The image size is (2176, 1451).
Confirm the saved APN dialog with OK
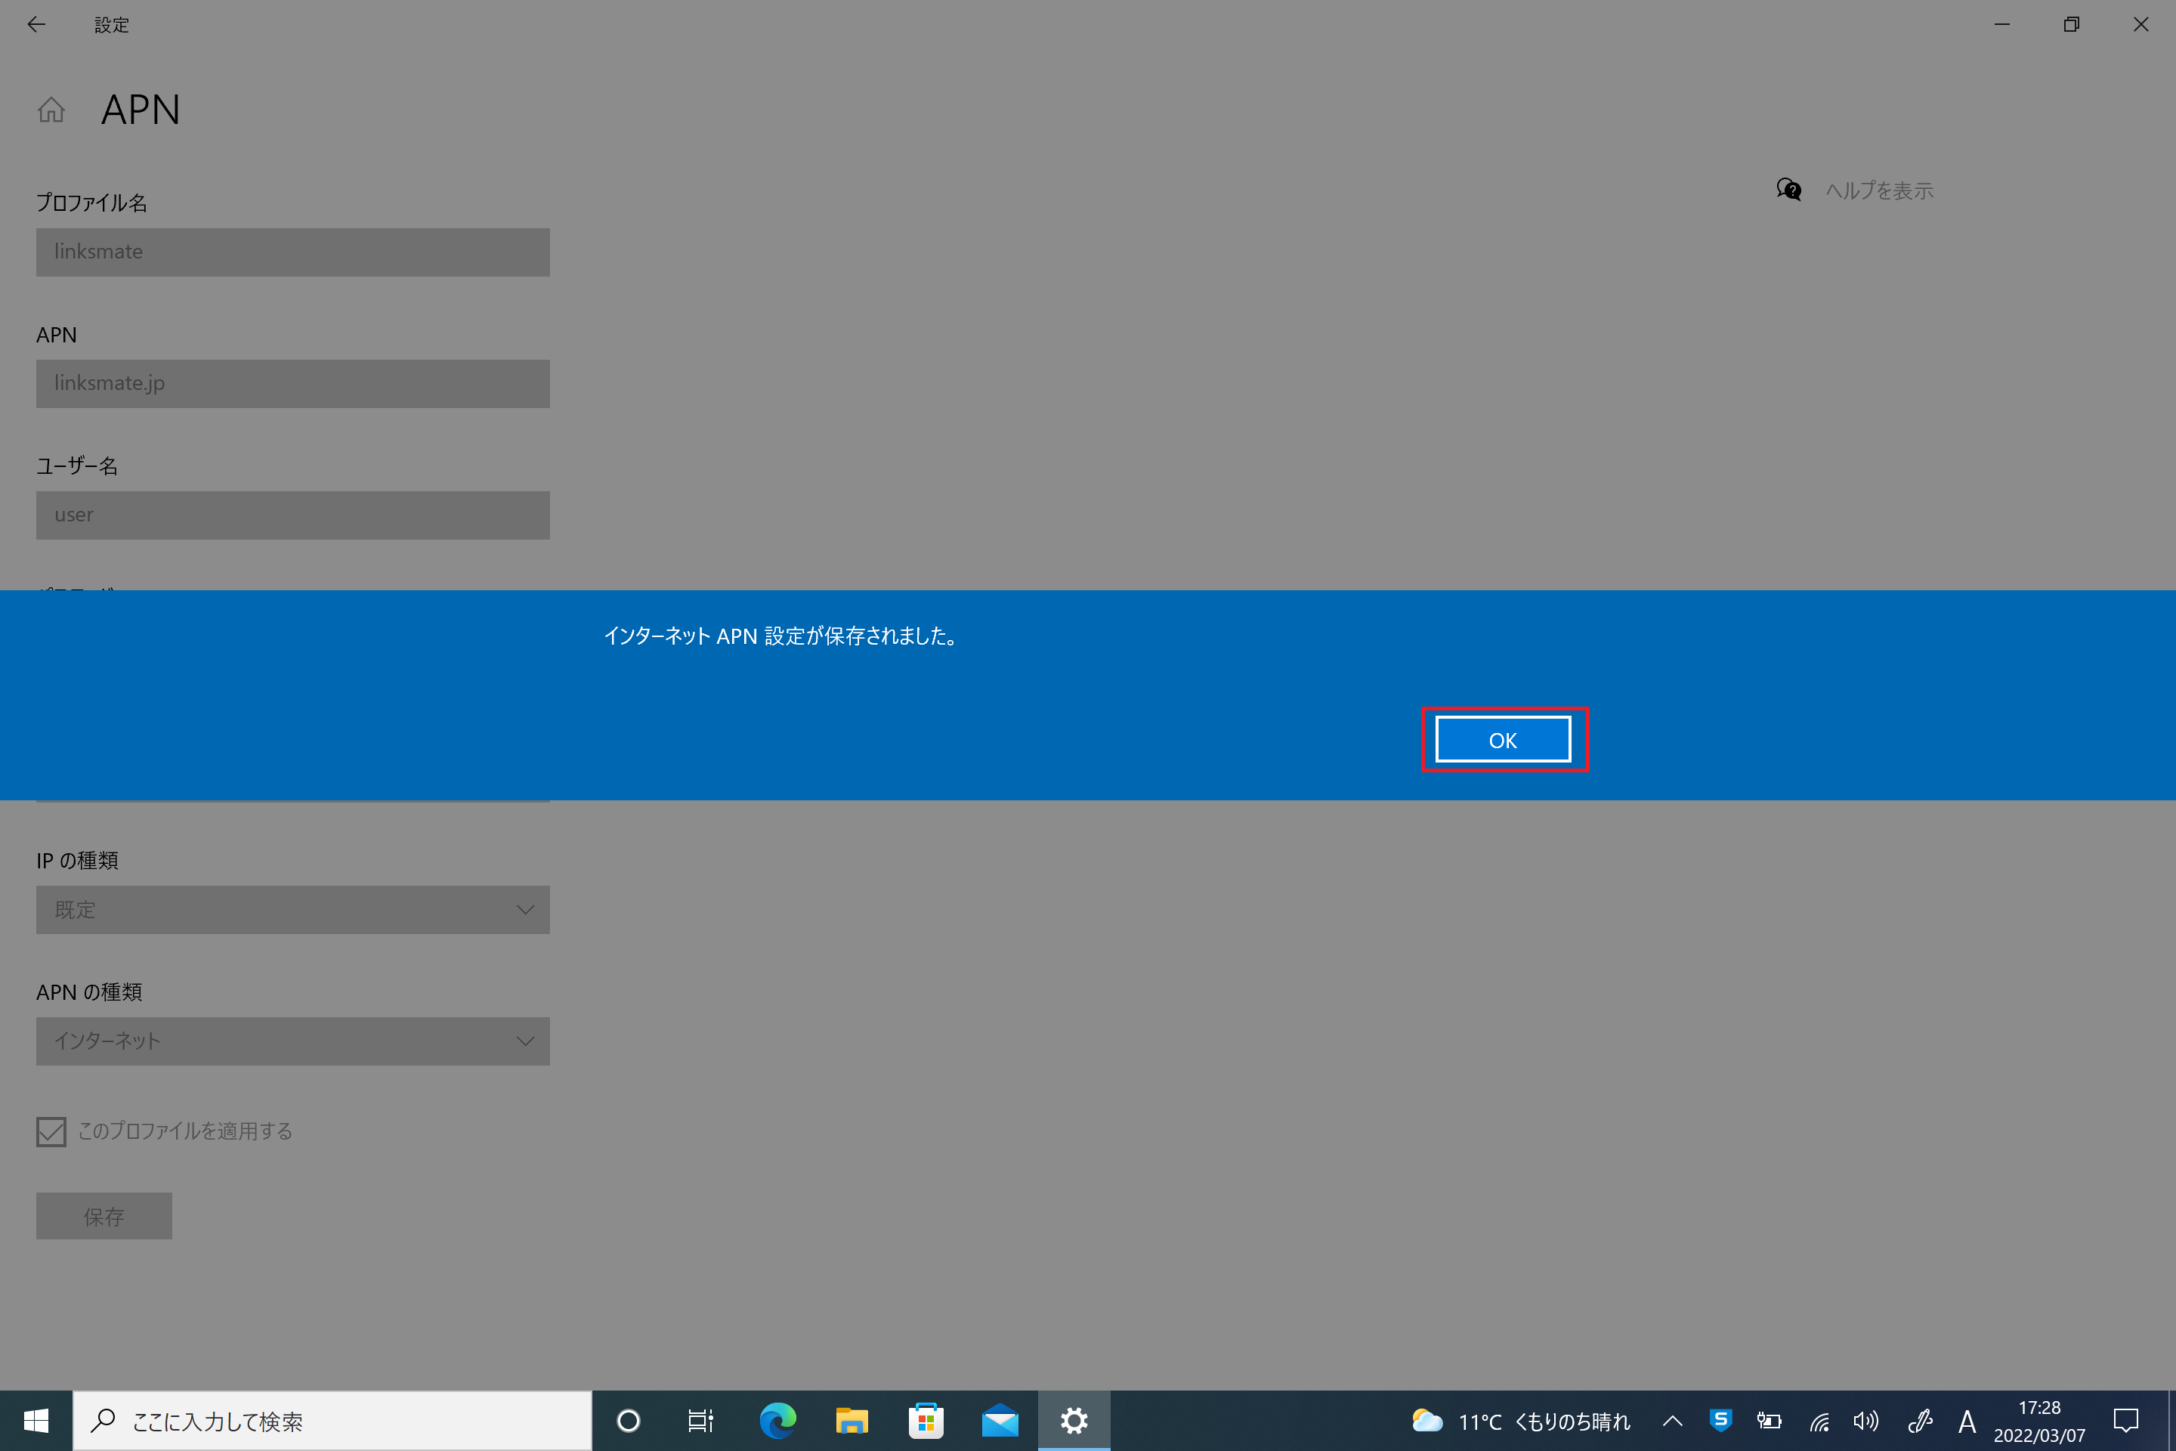1503,739
